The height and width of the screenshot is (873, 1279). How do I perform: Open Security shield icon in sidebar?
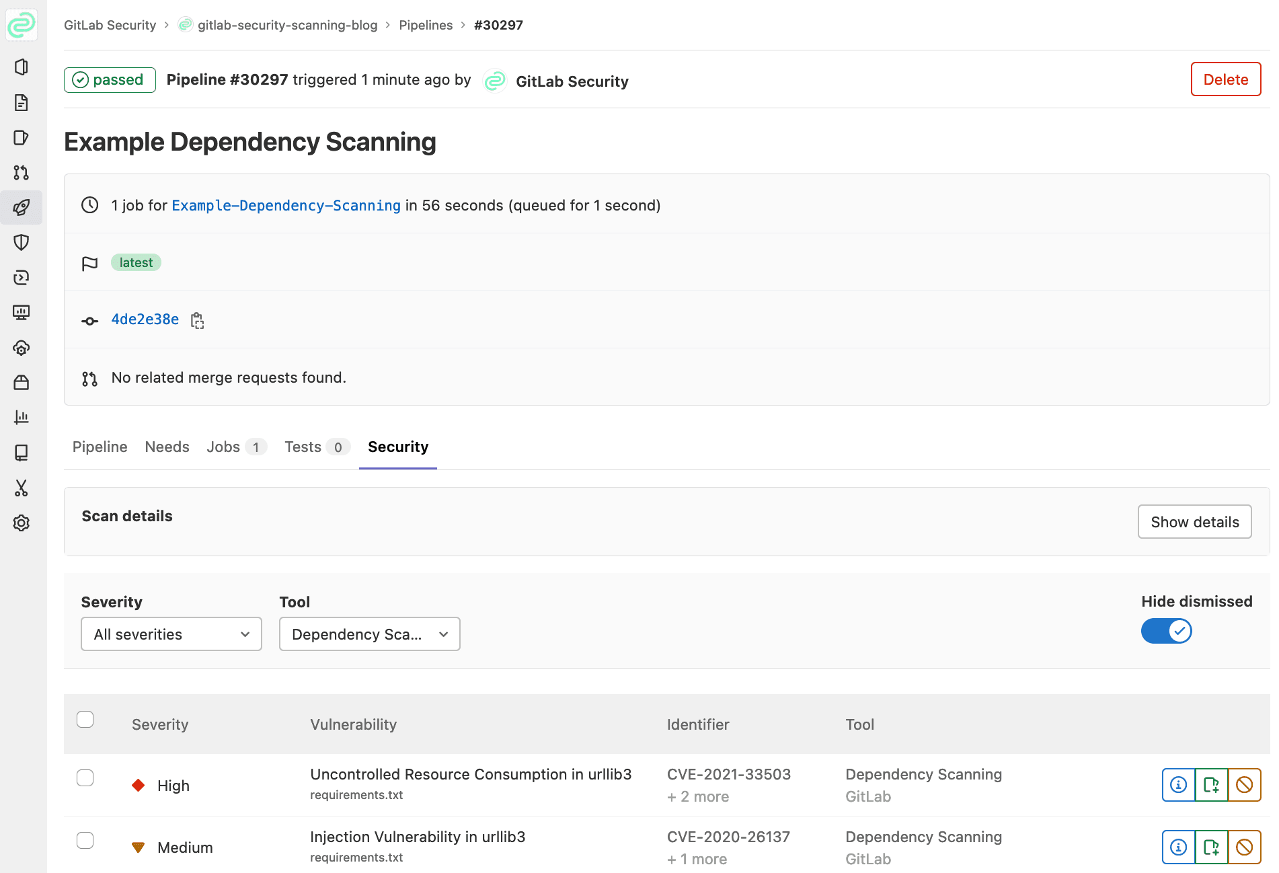tap(22, 242)
